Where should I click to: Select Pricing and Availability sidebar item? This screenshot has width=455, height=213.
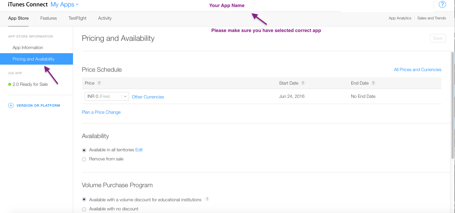(37, 59)
